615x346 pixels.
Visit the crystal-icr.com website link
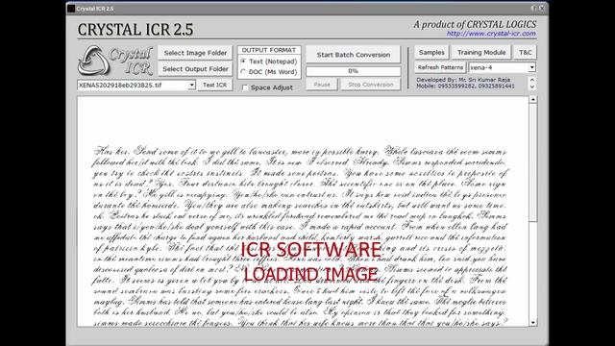click(491, 34)
